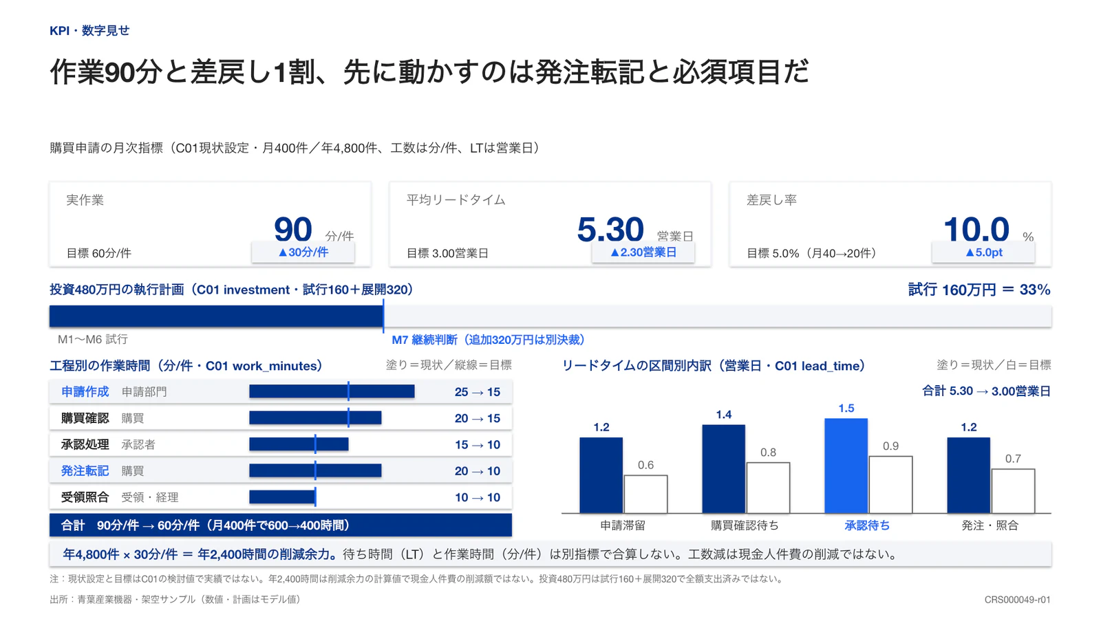Click the 25 → 15 value
This screenshot has width=1101, height=619.
tap(478, 392)
